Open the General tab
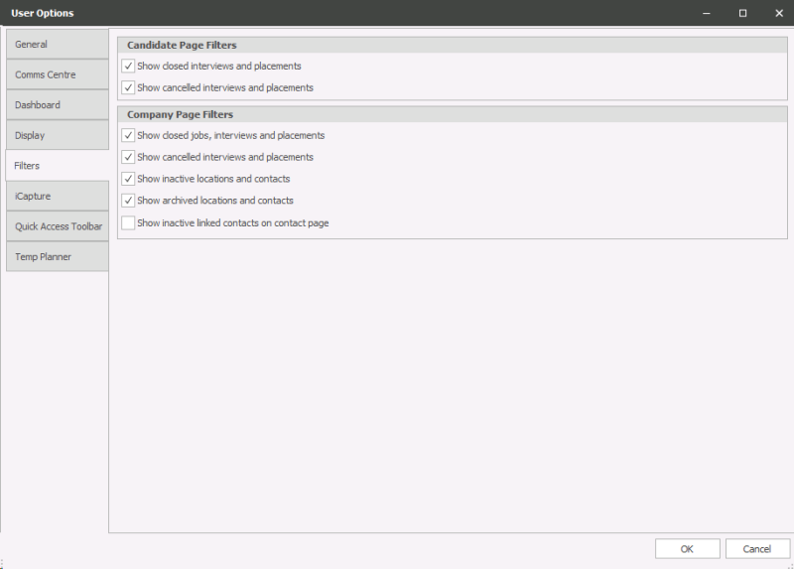The image size is (794, 569). pos(55,45)
